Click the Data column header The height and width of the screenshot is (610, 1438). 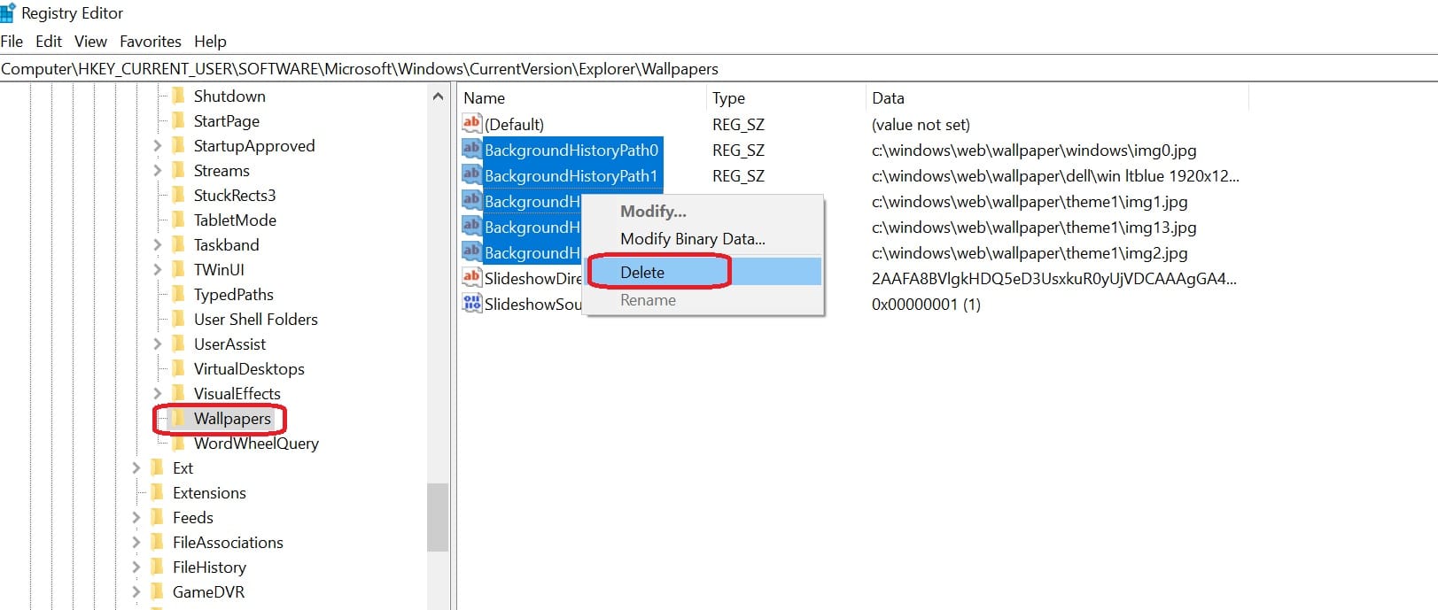888,98
